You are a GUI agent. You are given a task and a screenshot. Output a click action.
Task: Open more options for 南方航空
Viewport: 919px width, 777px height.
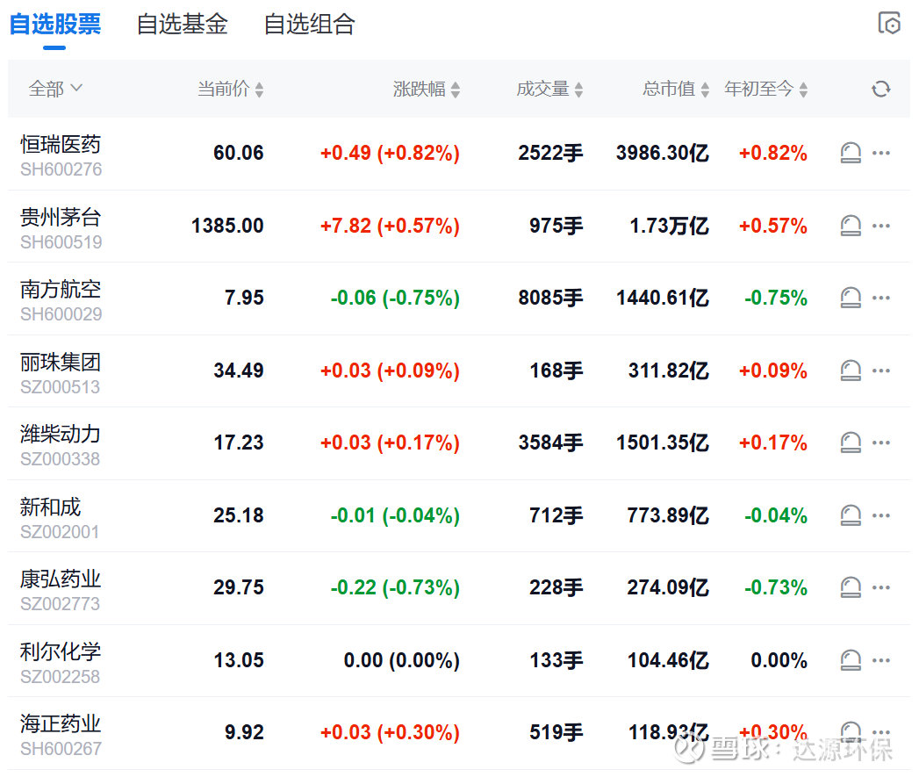881,298
